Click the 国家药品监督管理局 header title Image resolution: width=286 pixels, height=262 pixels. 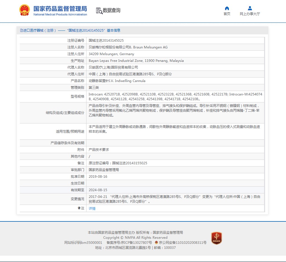click(x=60, y=9)
